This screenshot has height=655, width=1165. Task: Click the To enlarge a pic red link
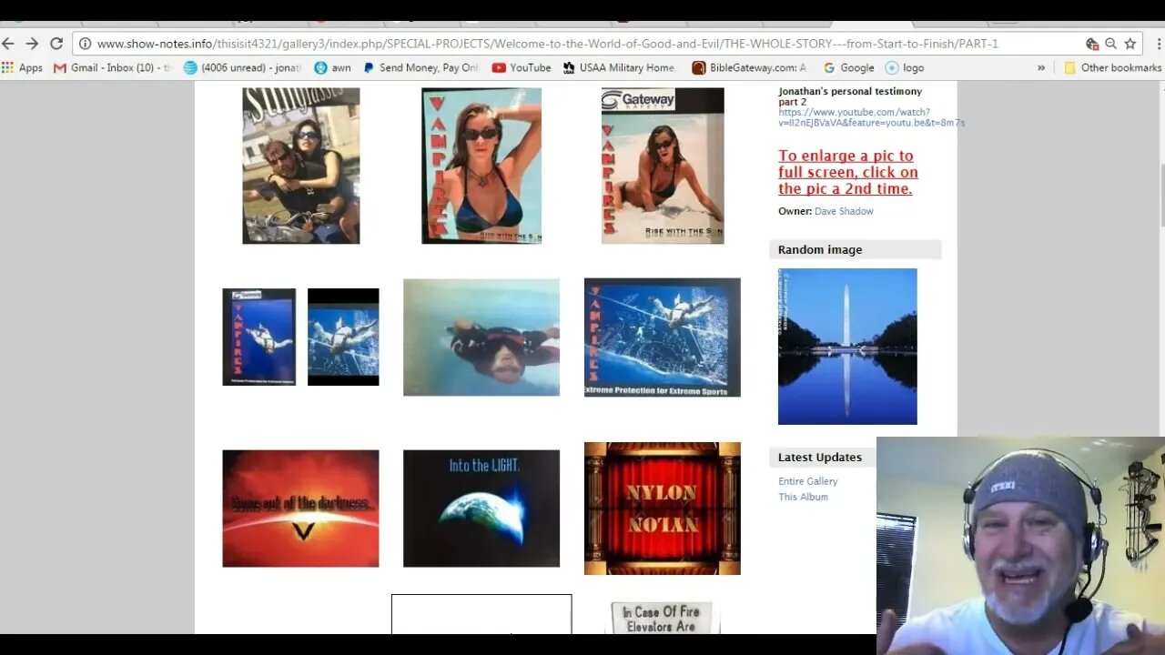click(x=848, y=172)
